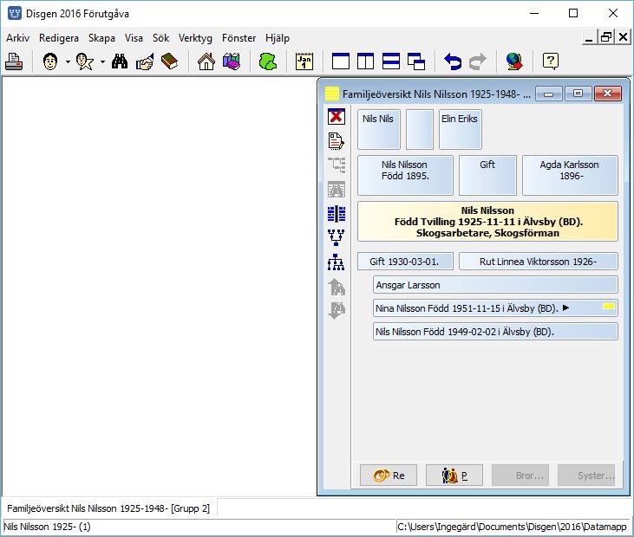Viewport: 634px width, 537px height.
Task: Click status bar text Nils Nilsson 1925- (1)
Action: (x=48, y=527)
